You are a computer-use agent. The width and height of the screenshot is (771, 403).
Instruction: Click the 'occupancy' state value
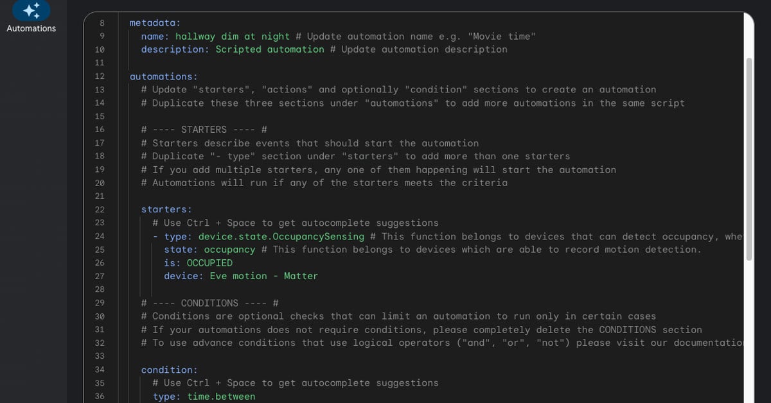click(x=229, y=250)
